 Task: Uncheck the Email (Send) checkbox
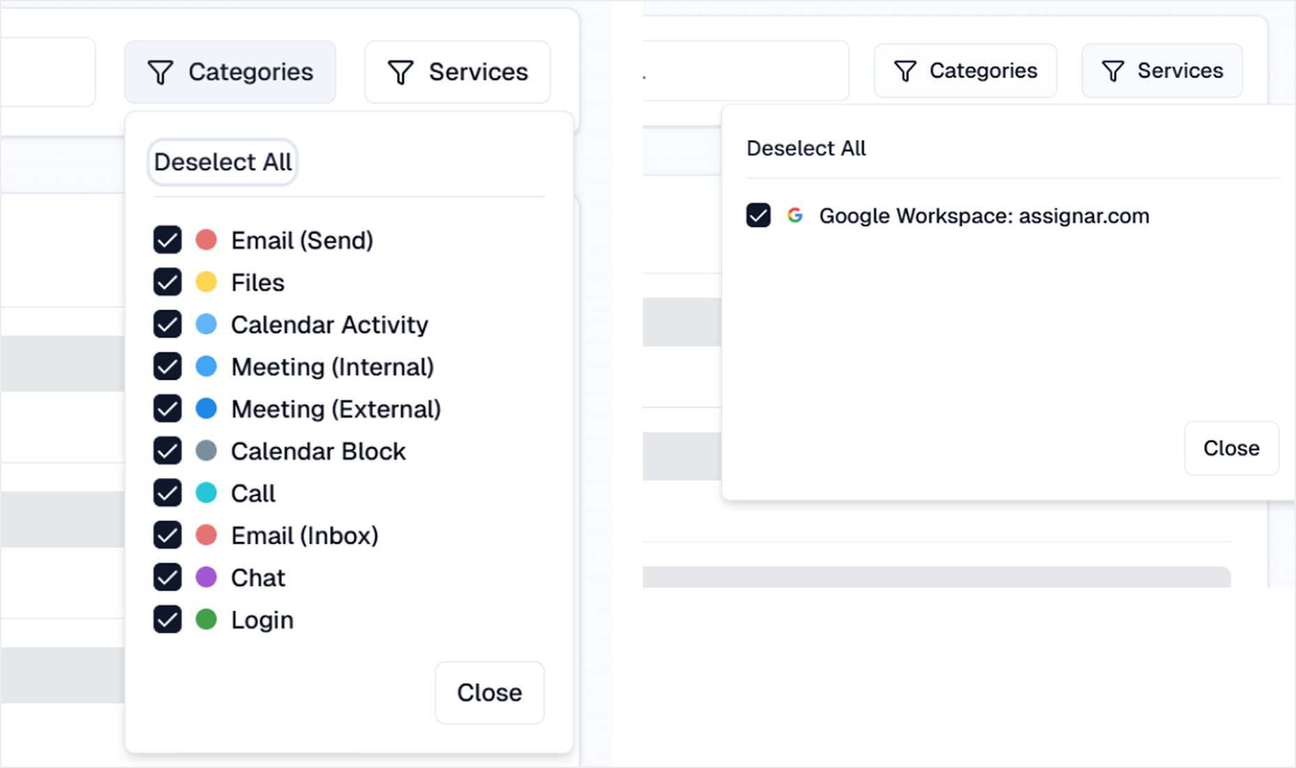[x=167, y=240]
